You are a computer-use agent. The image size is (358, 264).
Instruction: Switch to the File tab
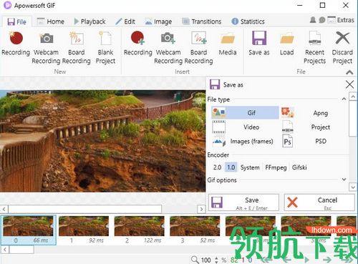[x=16, y=22]
